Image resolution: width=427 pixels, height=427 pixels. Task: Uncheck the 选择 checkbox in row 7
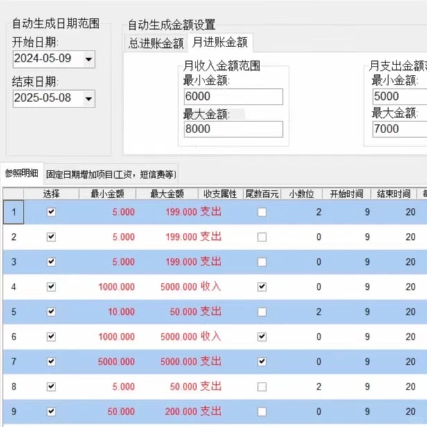pyautogui.click(x=51, y=361)
